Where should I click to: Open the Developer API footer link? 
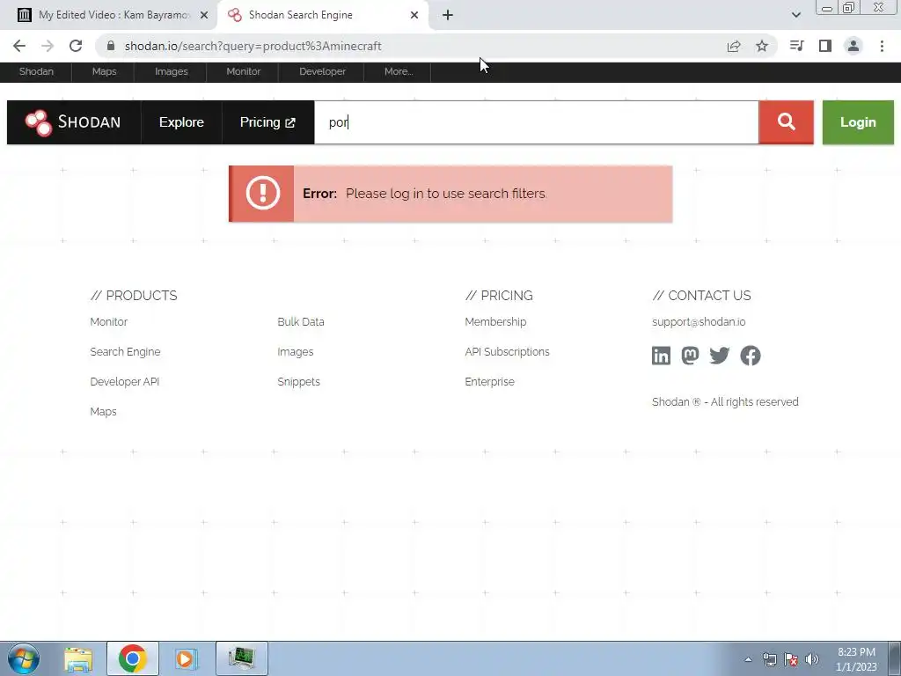(x=125, y=382)
